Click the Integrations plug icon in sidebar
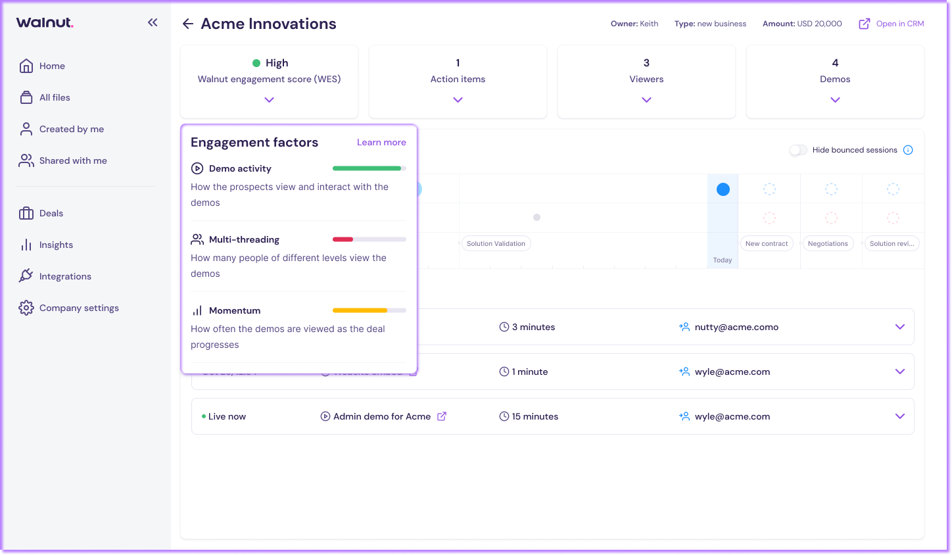This screenshot has height=555, width=952. point(26,276)
